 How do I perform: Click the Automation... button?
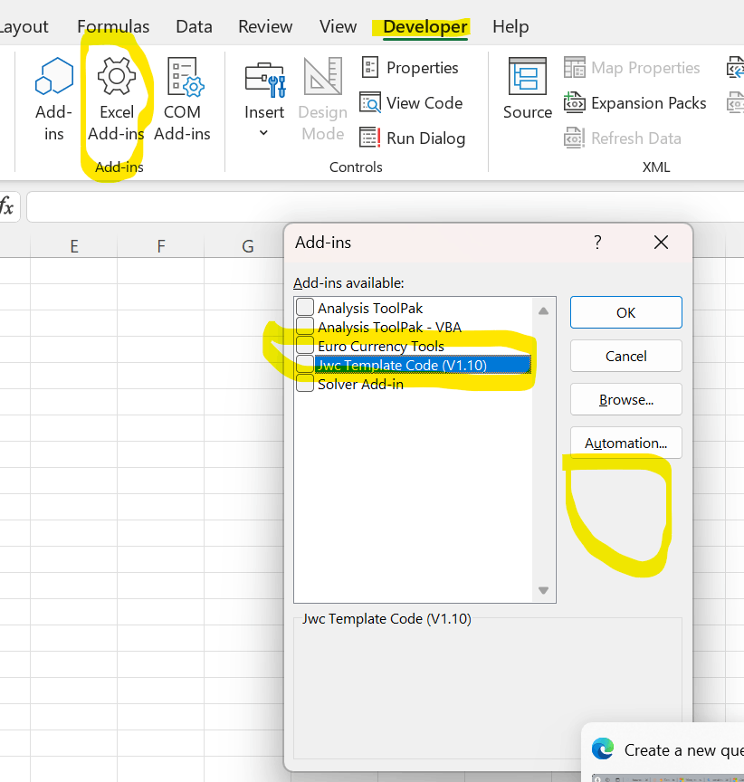tap(625, 443)
